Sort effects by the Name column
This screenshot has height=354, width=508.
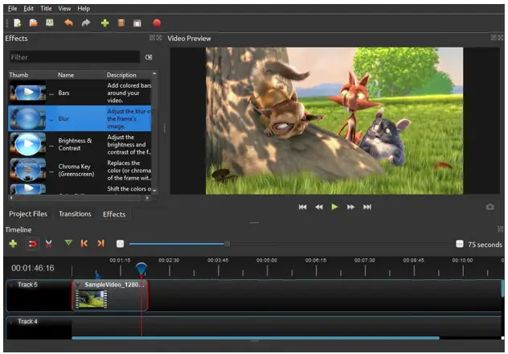click(80, 75)
